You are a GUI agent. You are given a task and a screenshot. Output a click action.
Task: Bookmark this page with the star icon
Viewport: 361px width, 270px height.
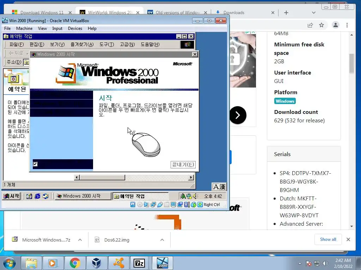click(322, 25)
